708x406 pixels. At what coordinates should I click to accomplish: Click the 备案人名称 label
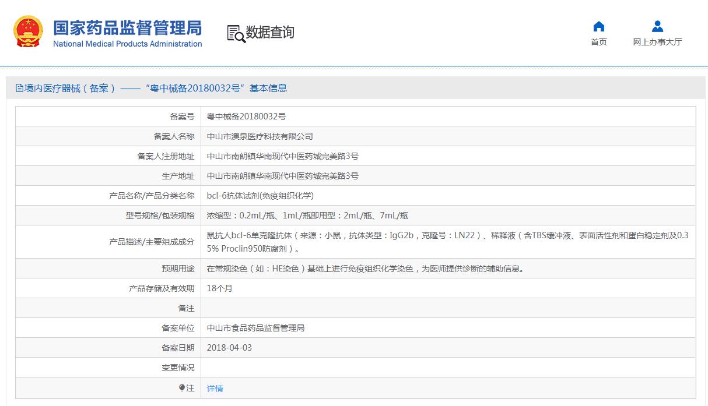[174, 136]
